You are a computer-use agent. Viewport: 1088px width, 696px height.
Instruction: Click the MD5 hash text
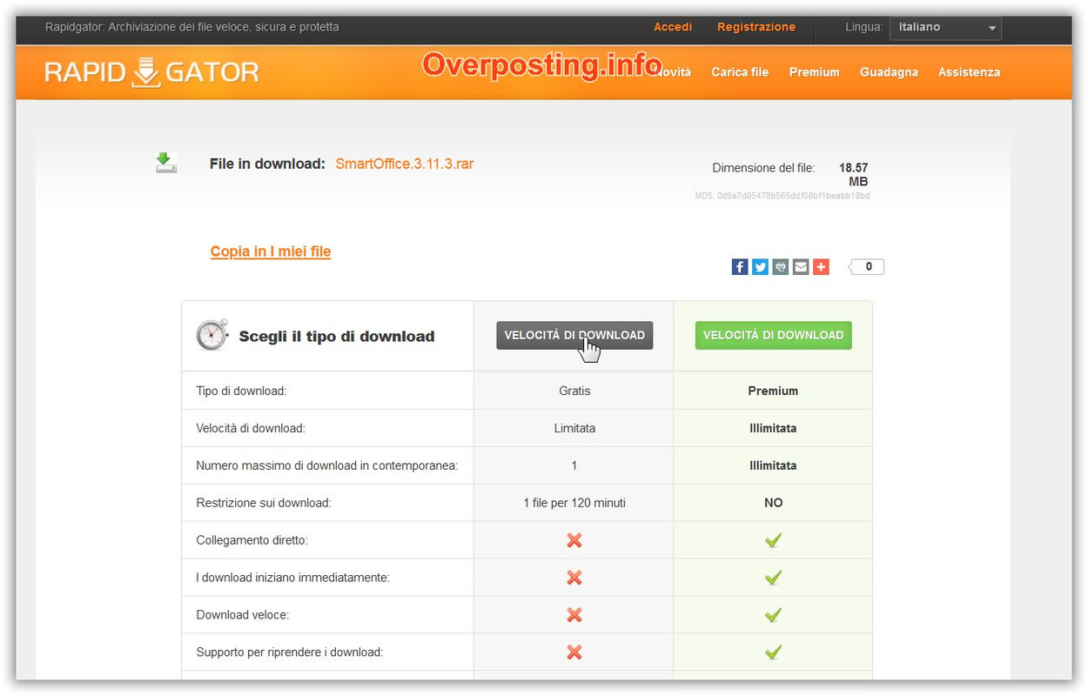coord(782,197)
